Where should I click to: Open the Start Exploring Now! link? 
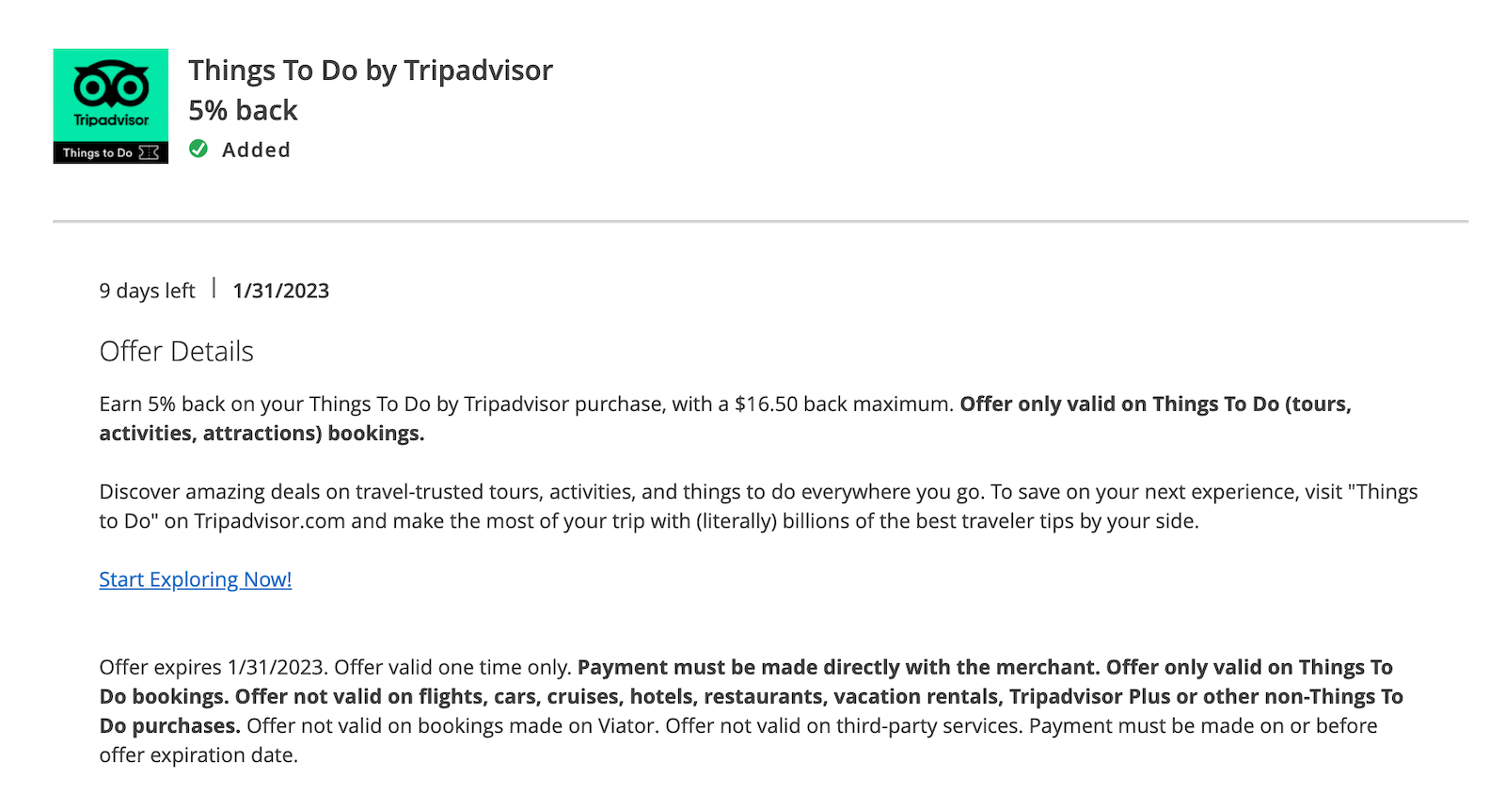point(195,579)
